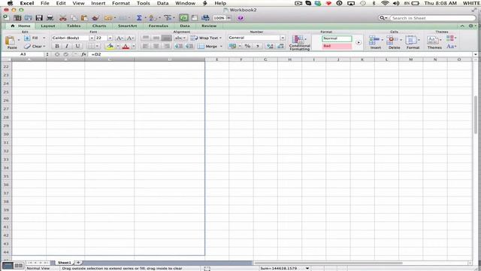Increase font size with large A icon
Image resolution: width=481 pixels, height=271 pixels.
119,38
